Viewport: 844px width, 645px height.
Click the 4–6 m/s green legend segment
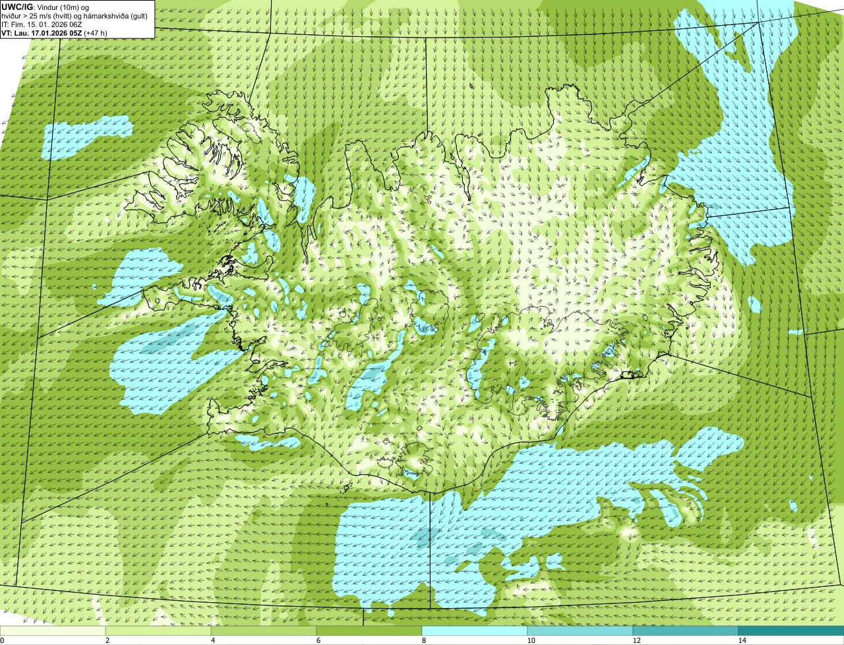pyautogui.click(x=264, y=631)
